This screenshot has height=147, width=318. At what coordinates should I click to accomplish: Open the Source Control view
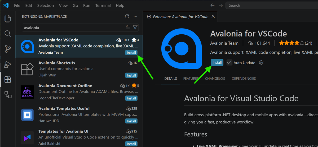tap(8, 49)
